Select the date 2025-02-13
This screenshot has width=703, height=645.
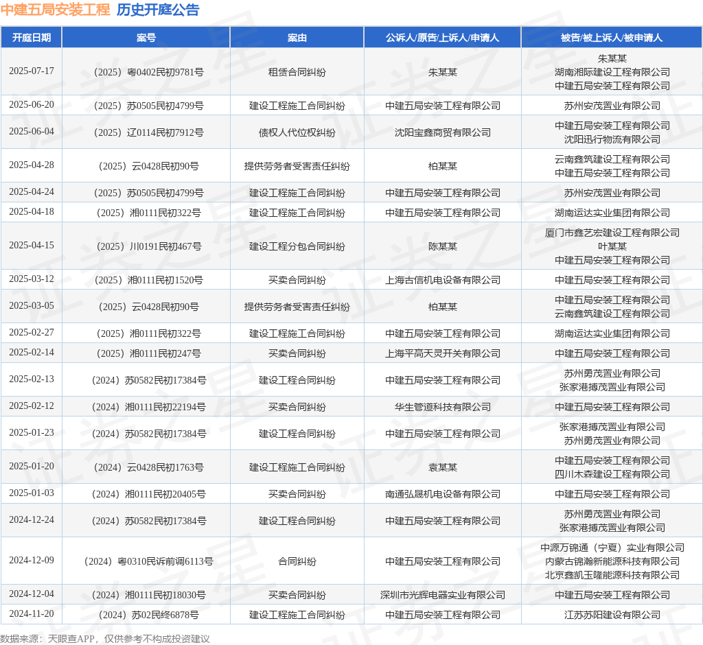coord(32,379)
